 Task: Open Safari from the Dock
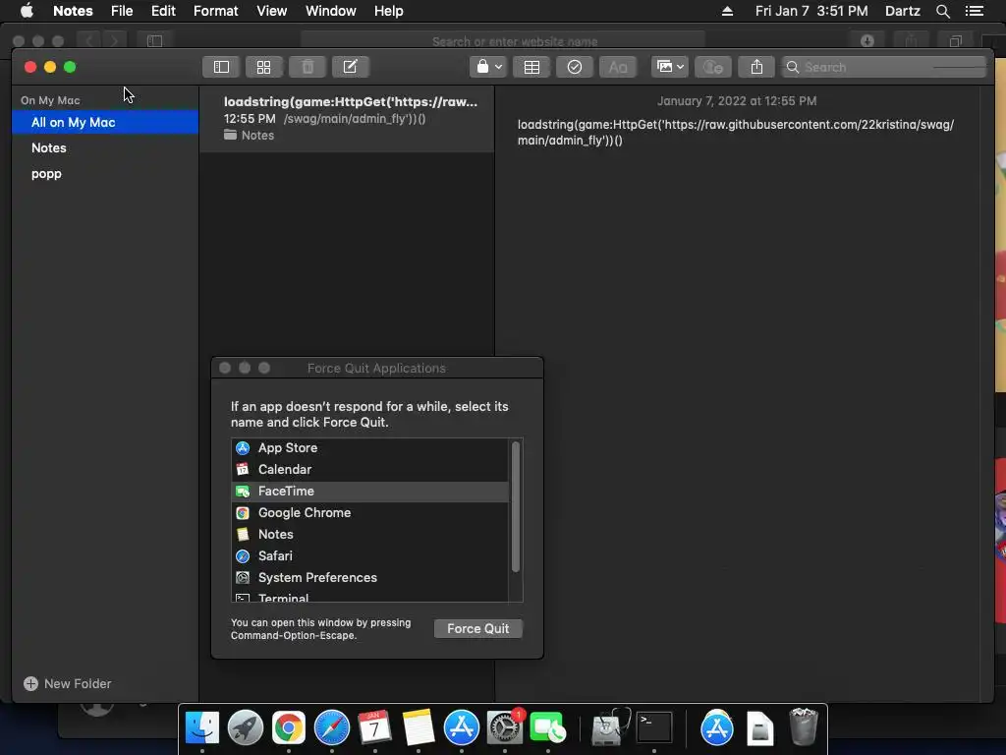tap(332, 728)
